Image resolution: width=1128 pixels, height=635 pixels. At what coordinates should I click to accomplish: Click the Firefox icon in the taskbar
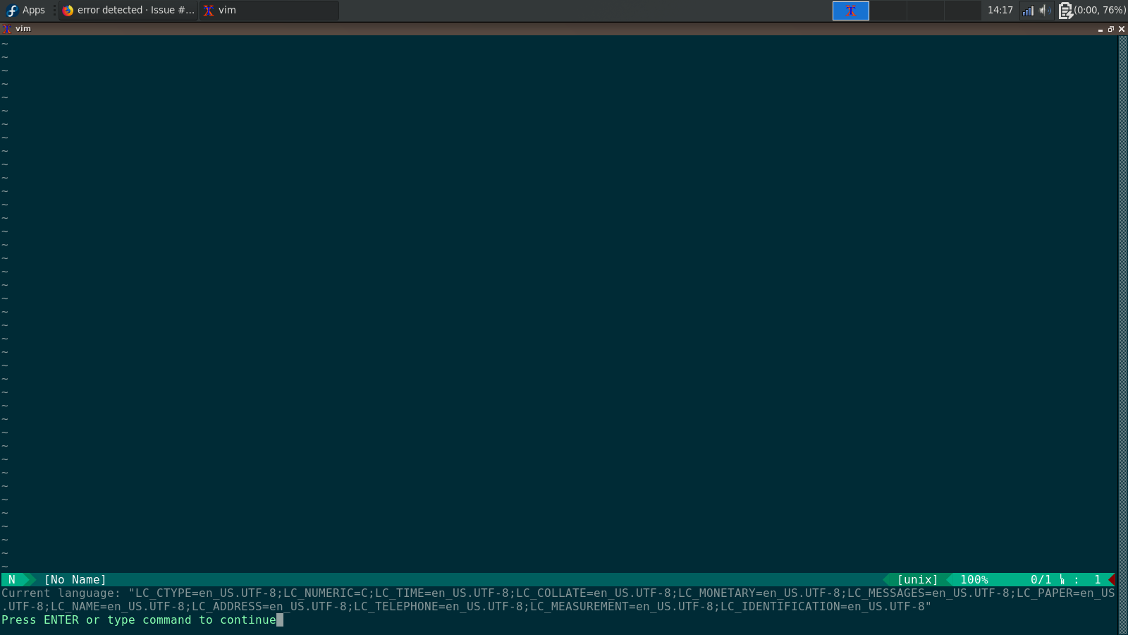click(x=68, y=10)
